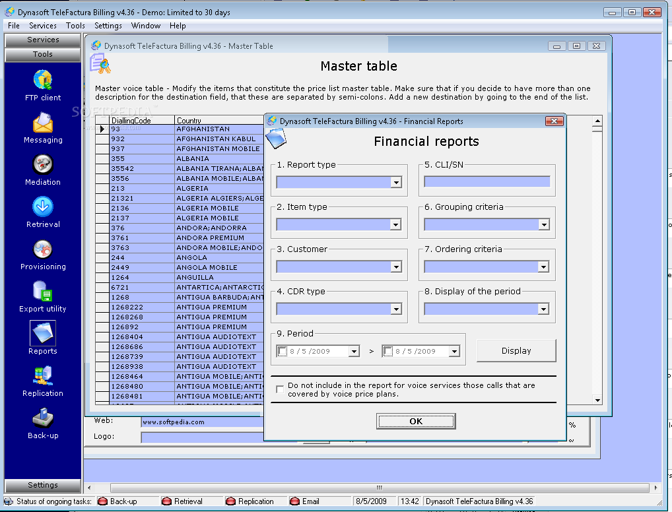Click the Country column header

[x=219, y=120]
